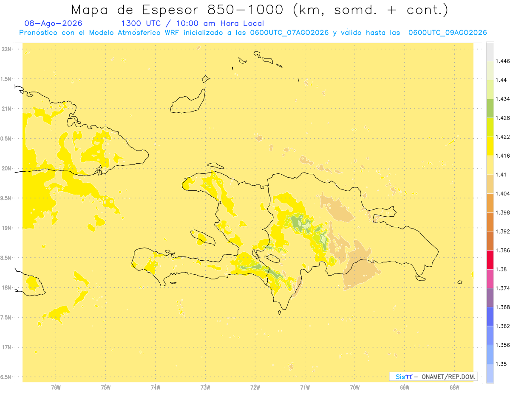
Task: Pick the light gray swatch above 1.446
Action: pyautogui.click(x=490, y=51)
